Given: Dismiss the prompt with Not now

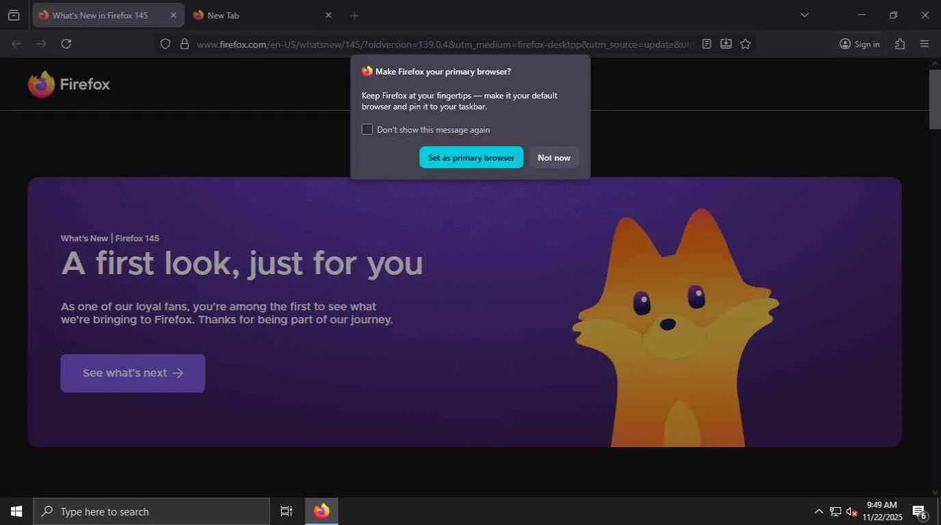Looking at the screenshot, I should 554,157.
